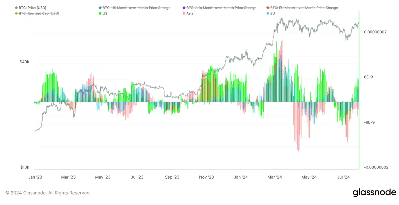This screenshot has width=399, height=205.
Task: Pick the Jul '24 x-axis date label
Action: click(x=343, y=177)
